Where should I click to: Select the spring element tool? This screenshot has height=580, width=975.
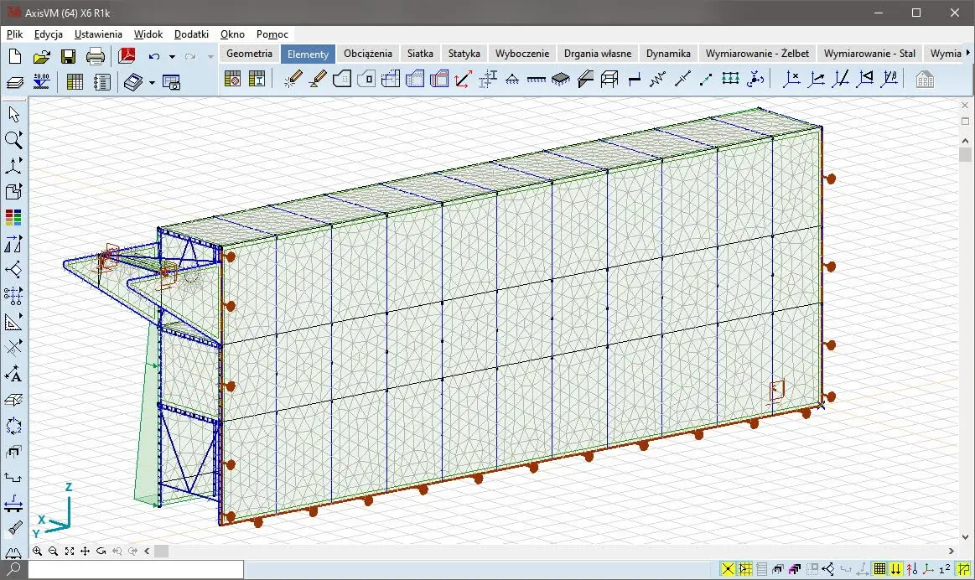(658, 80)
